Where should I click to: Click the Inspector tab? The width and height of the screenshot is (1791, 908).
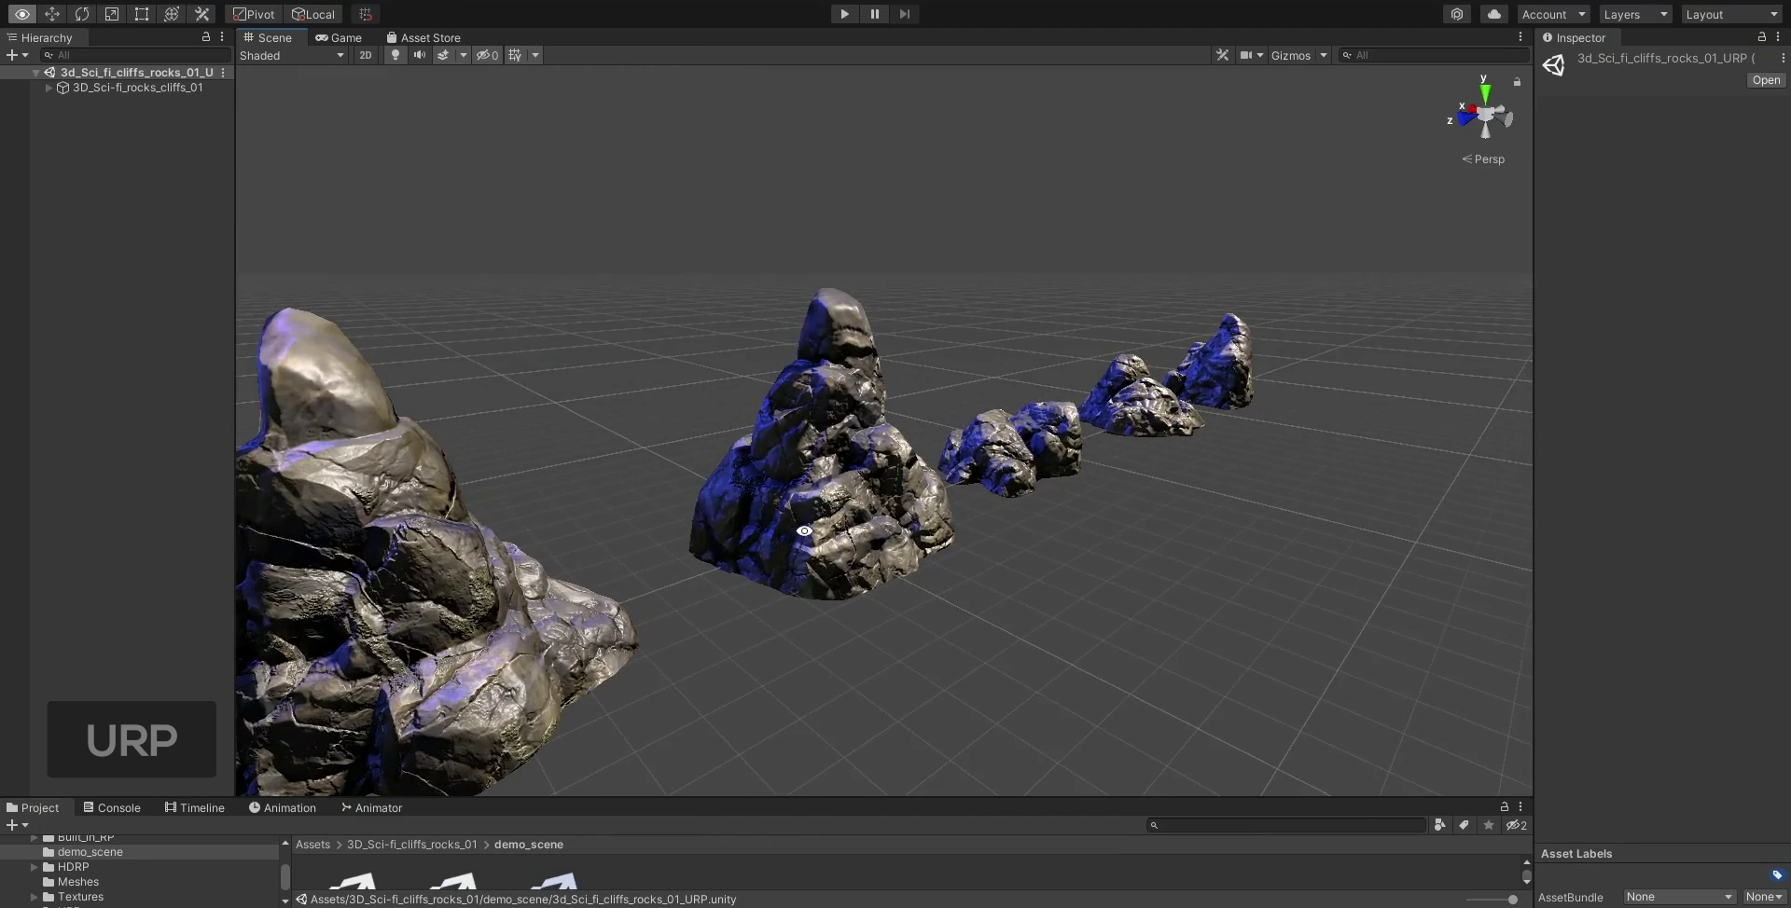click(1575, 37)
